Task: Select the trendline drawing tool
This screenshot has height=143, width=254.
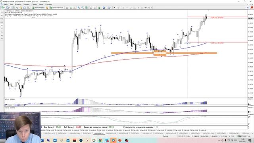Action: tap(131, 8)
